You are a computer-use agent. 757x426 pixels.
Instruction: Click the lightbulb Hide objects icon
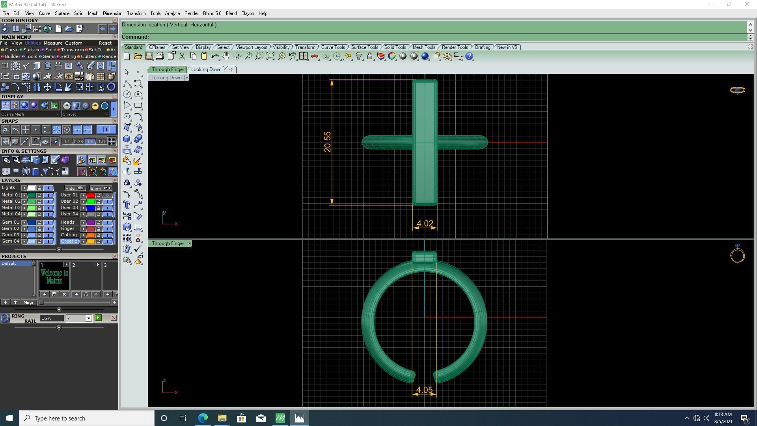(359, 56)
